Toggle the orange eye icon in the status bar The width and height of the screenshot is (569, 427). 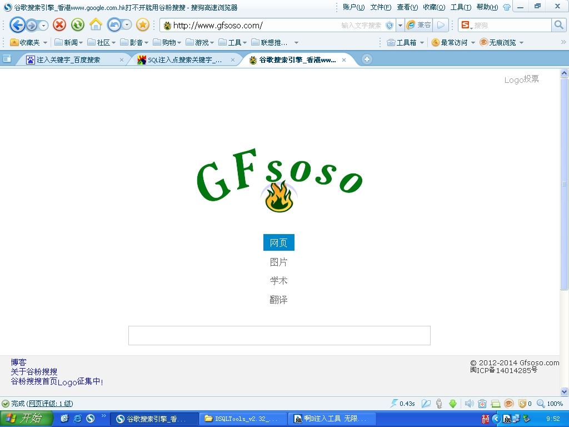509,404
